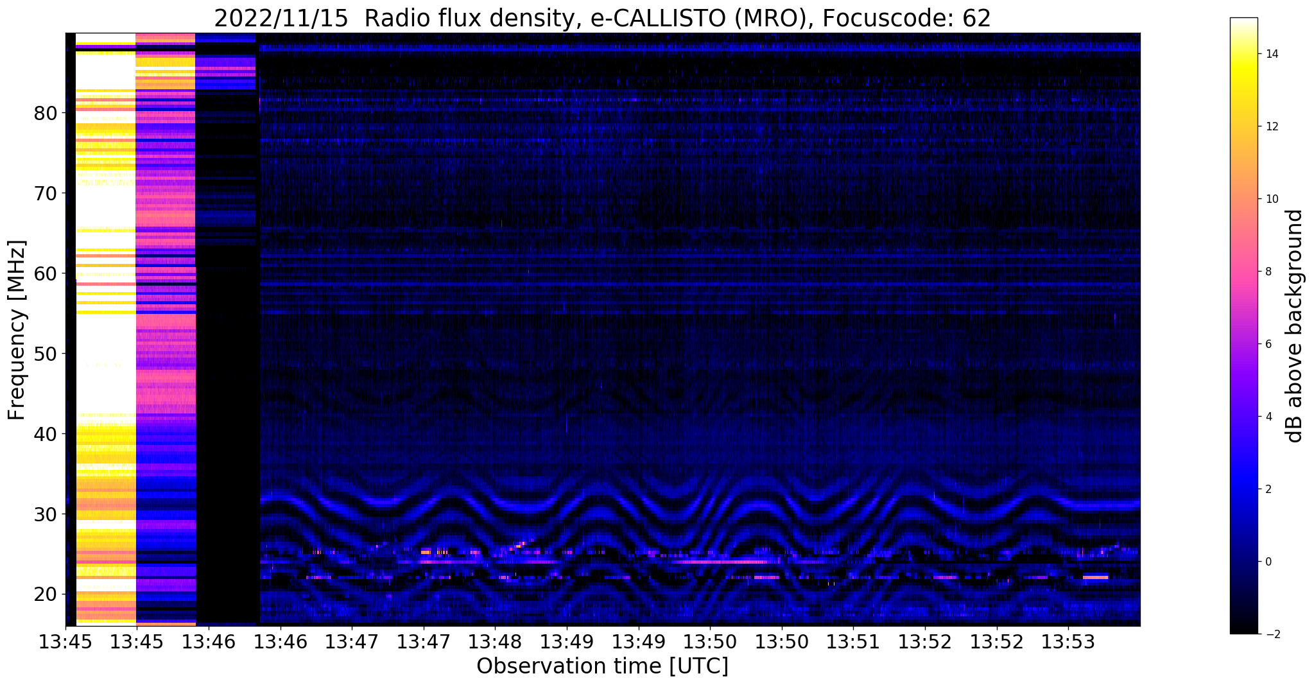
Task: Click the colorbar tick value 14
Action: [1271, 55]
